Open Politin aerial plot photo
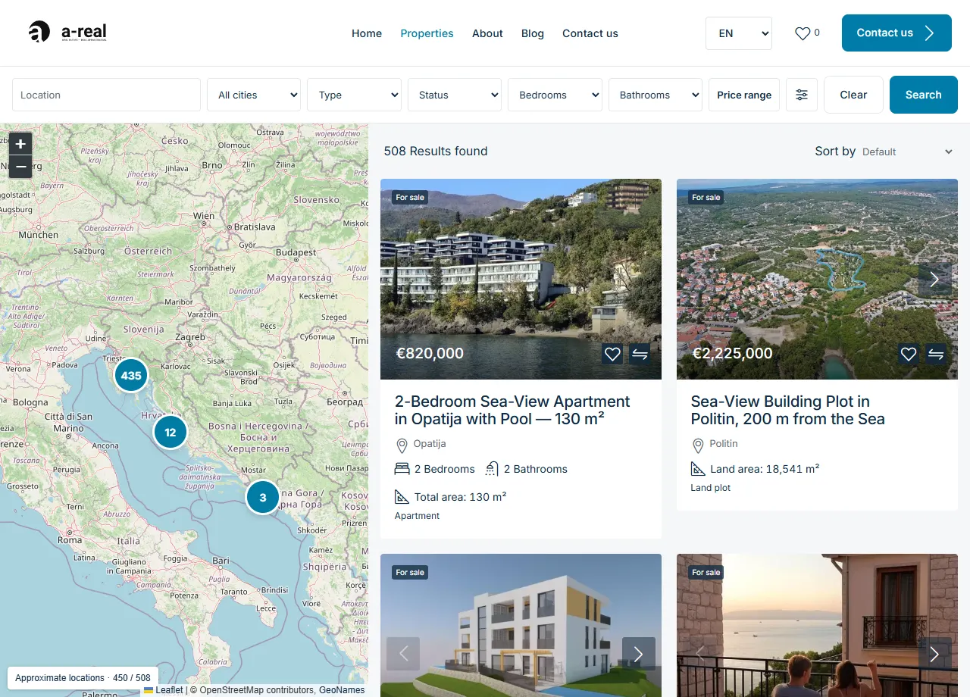Image resolution: width=970 pixels, height=697 pixels. pos(817,279)
